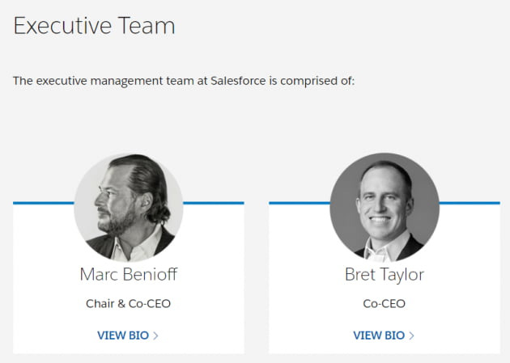Image resolution: width=510 pixels, height=363 pixels.
Task: Click the chevron arrow beside Bret Taylor's VIEW BIO
Action: 411,336
